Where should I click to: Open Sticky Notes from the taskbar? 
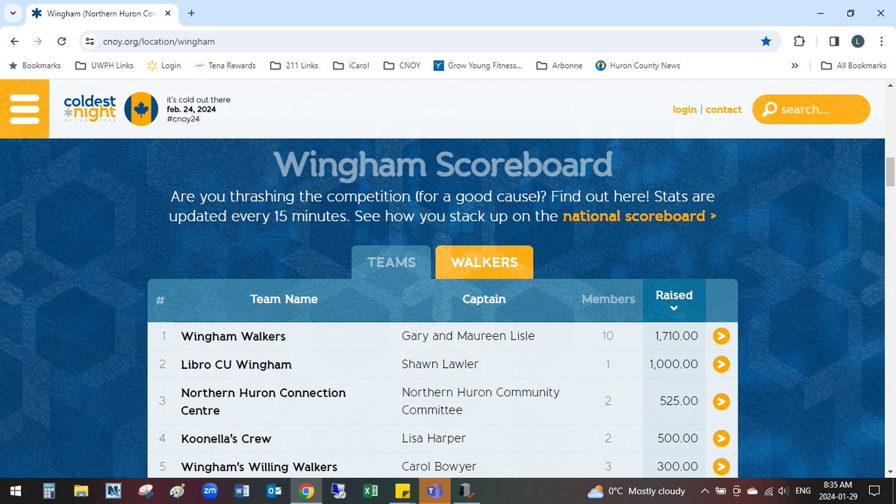(x=402, y=491)
